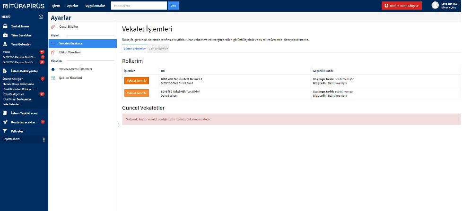
Task: Select Vekalet Bırakma in settings list
Action: (x=83, y=43)
